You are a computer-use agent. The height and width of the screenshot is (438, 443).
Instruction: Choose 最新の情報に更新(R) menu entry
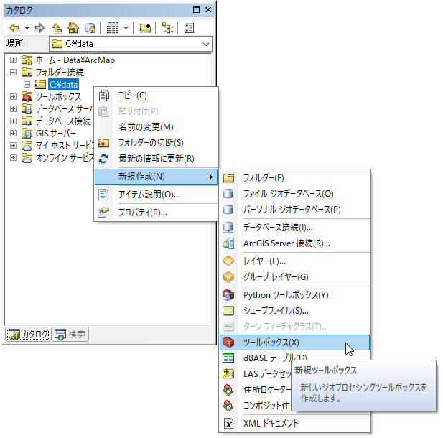pos(156,159)
